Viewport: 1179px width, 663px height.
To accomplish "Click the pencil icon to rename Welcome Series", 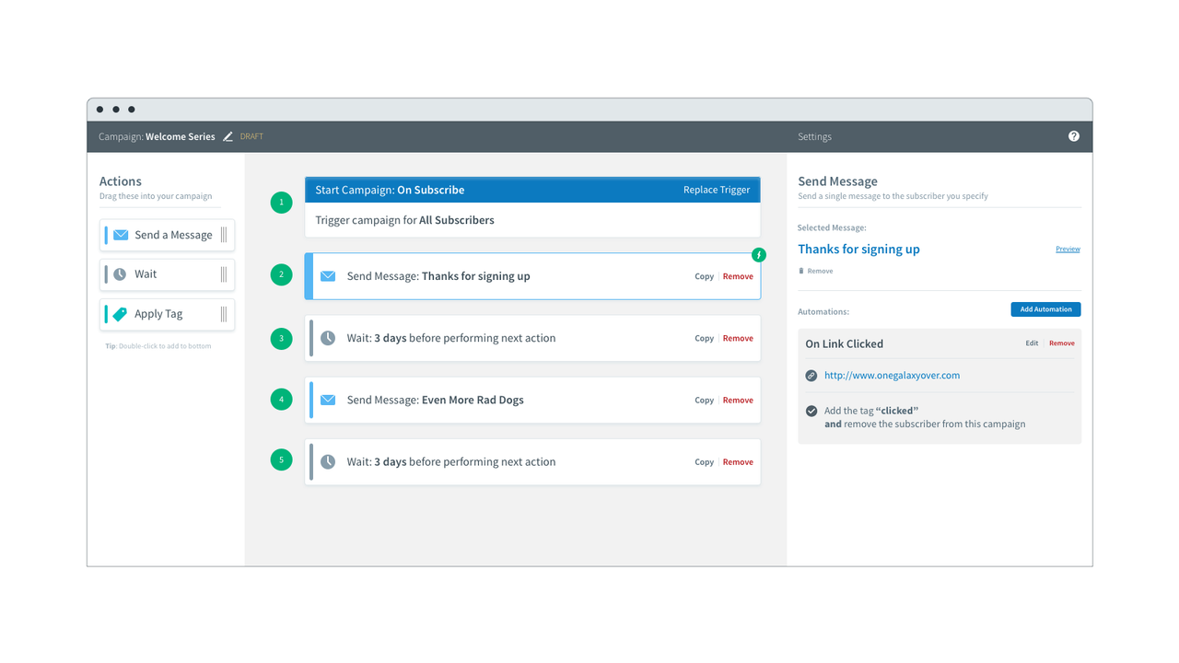I will point(228,136).
